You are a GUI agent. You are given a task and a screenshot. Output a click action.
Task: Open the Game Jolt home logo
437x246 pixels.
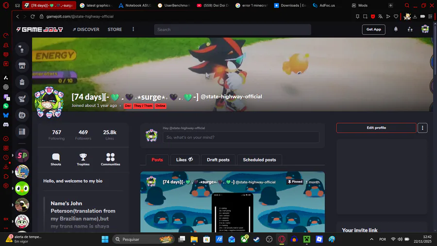(40, 30)
